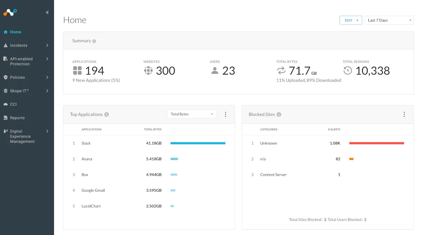
Task: Expand the Policies sidebar submenu
Action: tap(47, 77)
